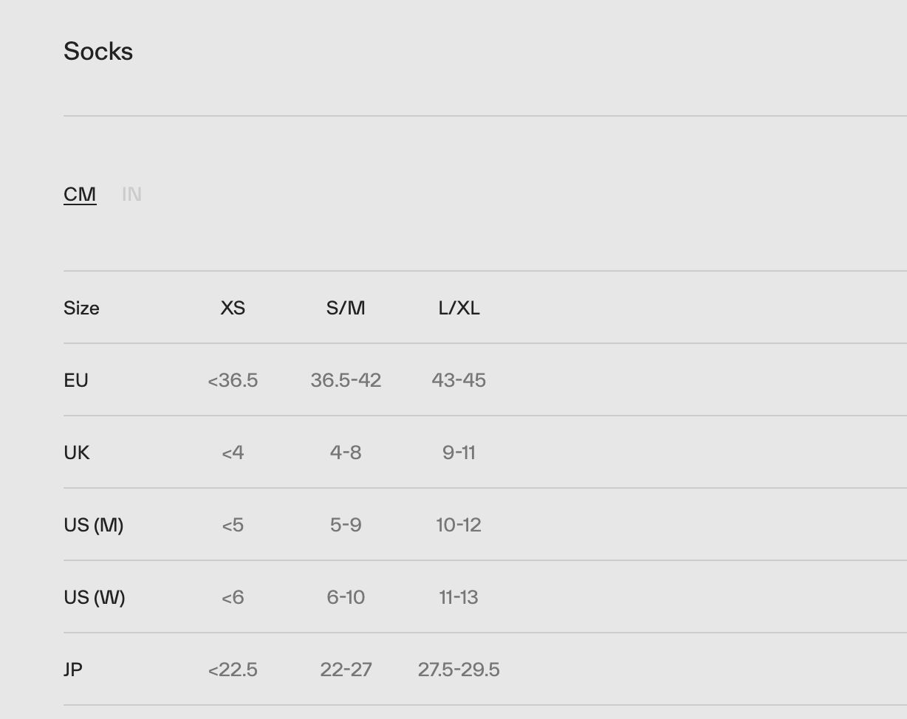
Task: Click the EU row label
Action: [76, 380]
